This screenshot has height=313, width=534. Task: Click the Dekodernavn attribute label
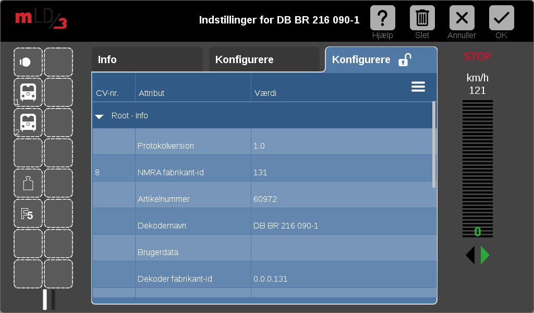162,225
